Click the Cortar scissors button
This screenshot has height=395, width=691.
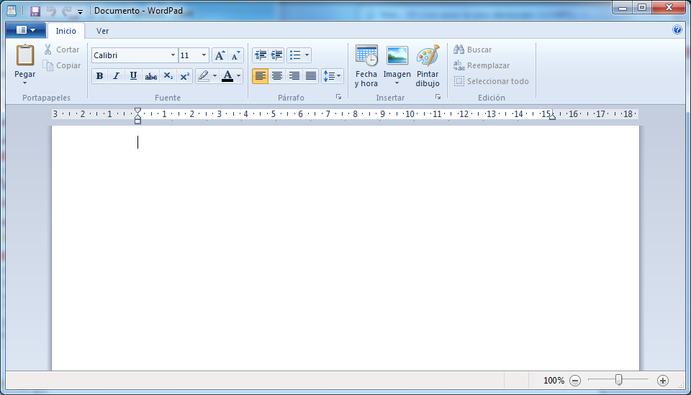tap(62, 50)
